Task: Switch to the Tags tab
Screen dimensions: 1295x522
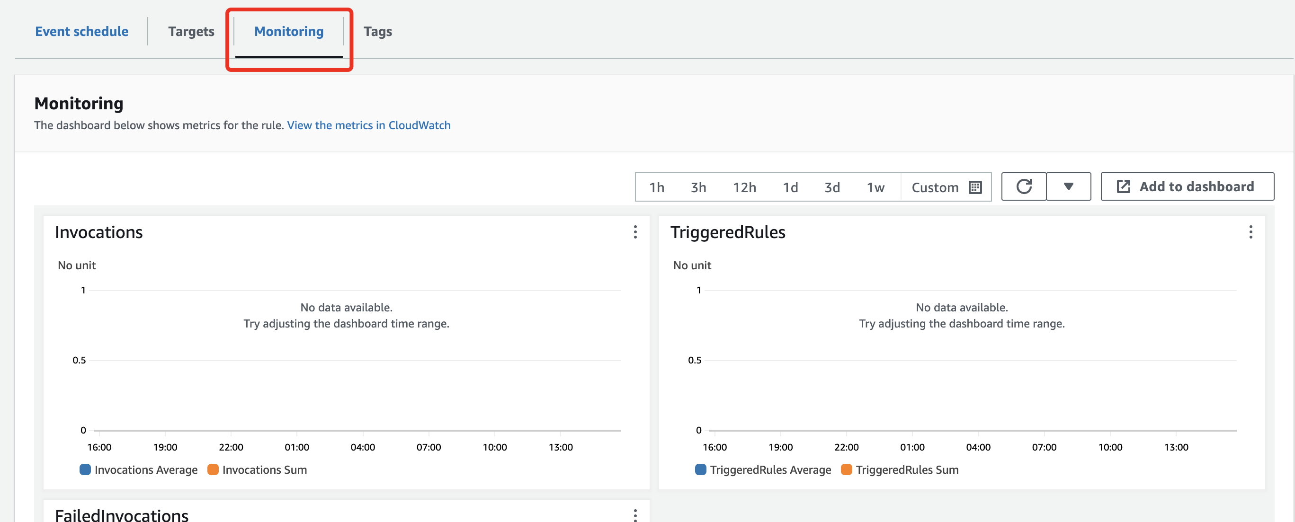Action: [x=377, y=31]
